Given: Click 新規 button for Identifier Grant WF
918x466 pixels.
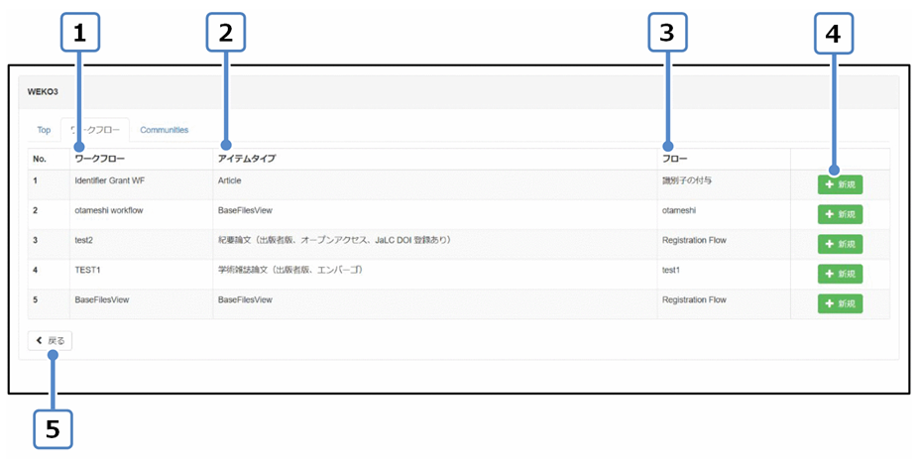Looking at the screenshot, I should (x=840, y=184).
